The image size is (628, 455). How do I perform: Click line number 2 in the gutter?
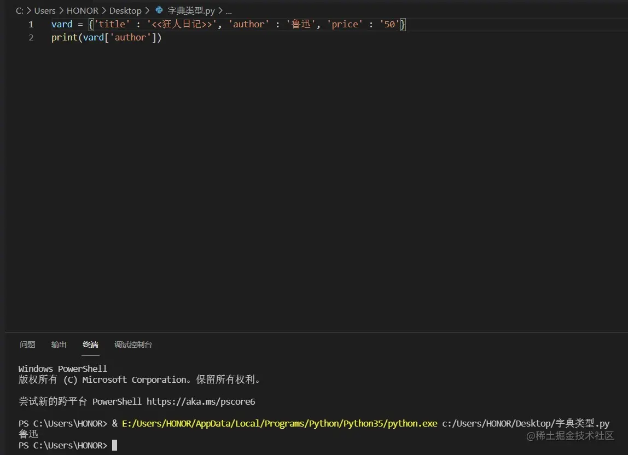31,38
